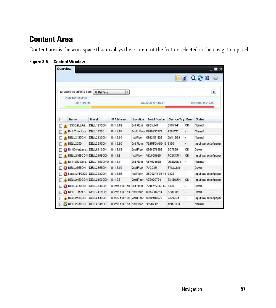Image resolution: width=276 pixels, height=308 pixels.
Task: Refresh the printer list
Action: click(x=200, y=78)
